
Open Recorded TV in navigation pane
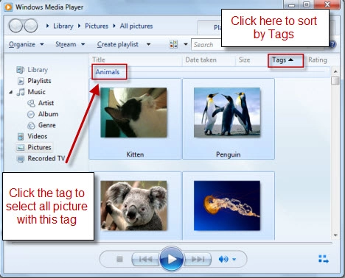point(46,158)
